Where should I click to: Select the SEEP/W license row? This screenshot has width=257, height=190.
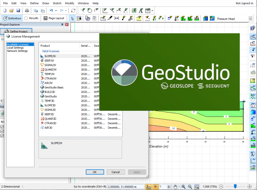click(x=70, y=61)
